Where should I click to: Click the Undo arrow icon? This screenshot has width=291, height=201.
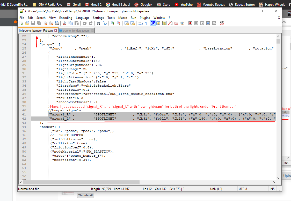point(84,23)
